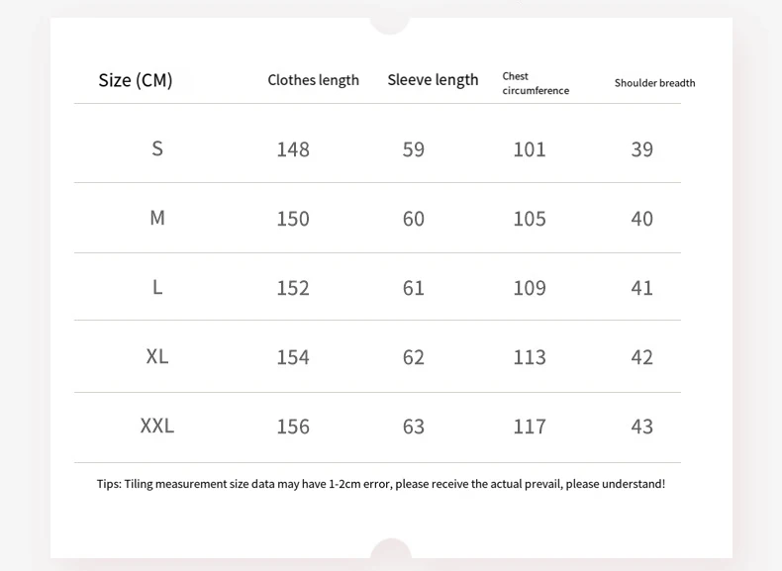782x571 pixels.
Task: Click the S size row label
Action: click(x=157, y=148)
